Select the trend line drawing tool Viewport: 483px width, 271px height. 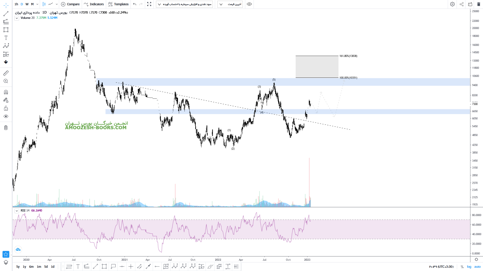pyautogui.click(x=6, y=14)
